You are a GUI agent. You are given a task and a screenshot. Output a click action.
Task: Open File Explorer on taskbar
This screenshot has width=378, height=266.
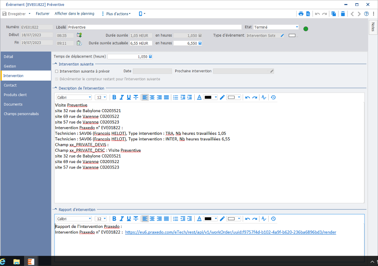point(16,261)
